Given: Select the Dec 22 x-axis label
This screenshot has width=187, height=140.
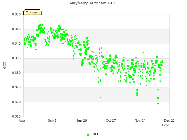Looking at the screenshot, I should pos(169,120).
